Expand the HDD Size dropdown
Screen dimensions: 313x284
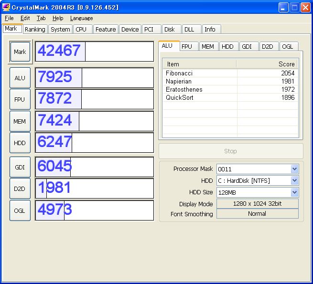pos(294,192)
